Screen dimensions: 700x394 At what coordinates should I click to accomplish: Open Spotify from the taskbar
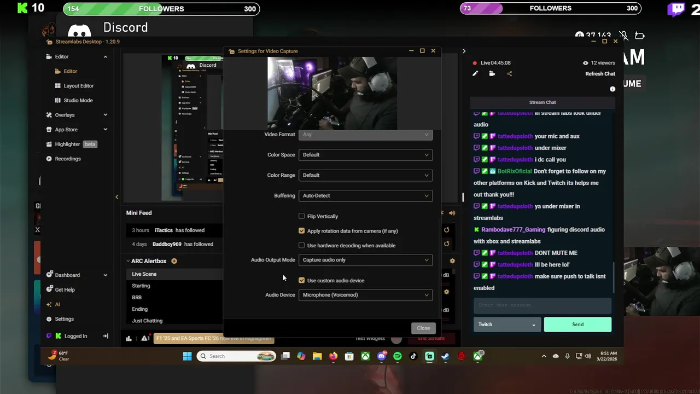398,356
